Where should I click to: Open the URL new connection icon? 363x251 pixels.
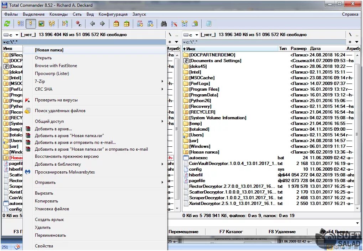click(150, 24)
